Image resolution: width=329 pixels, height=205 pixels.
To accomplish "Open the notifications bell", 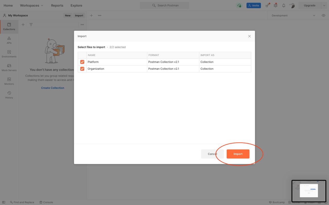I will point(284,5).
